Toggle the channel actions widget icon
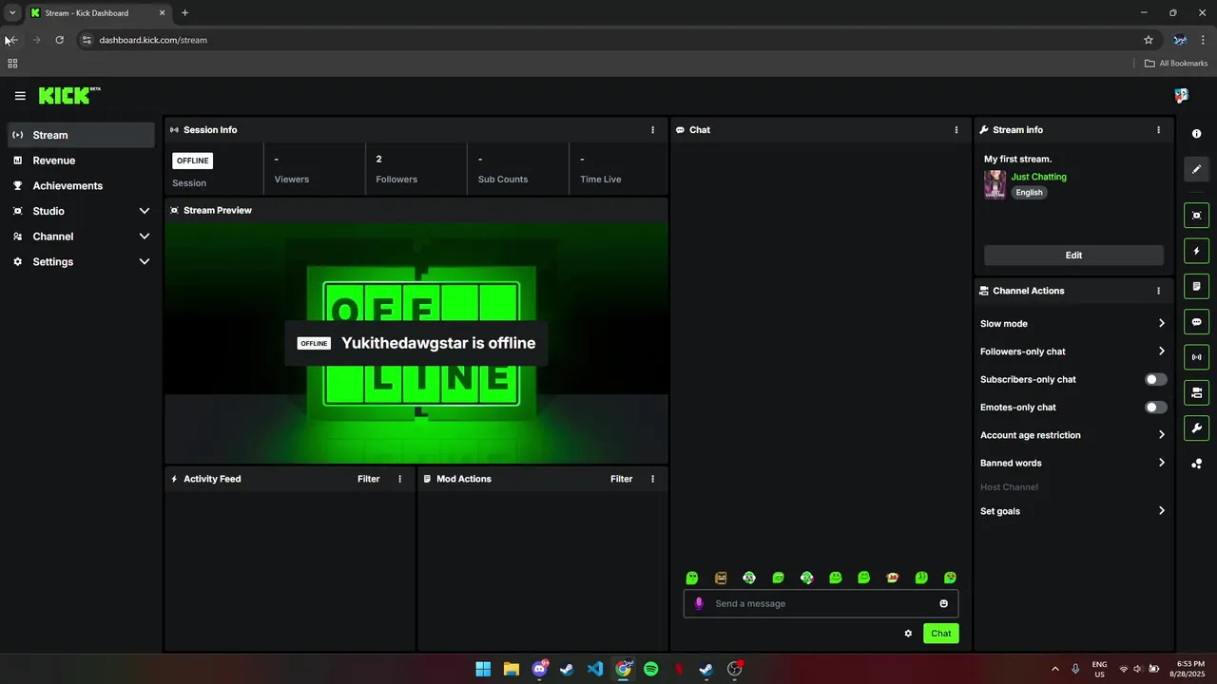Viewport: 1217px width, 684px height. click(x=1196, y=392)
